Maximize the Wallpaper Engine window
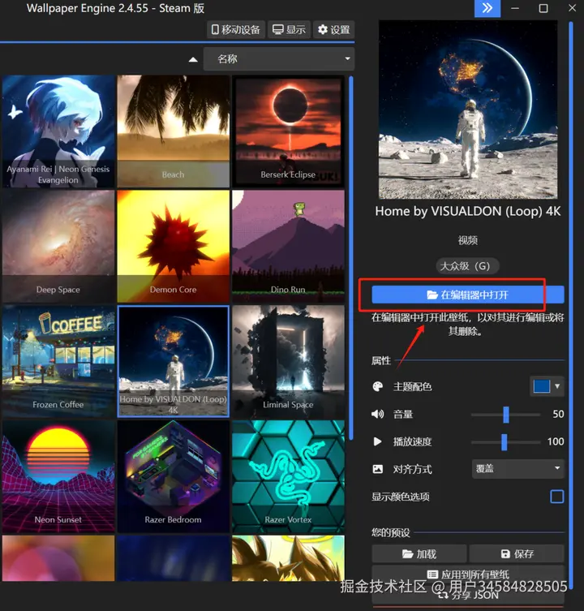This screenshot has width=584, height=611. 543,8
